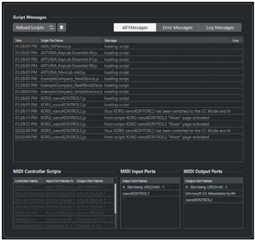This screenshot has height=240, width=255.
Task: Click the Line column header
Action: (x=237, y=40)
